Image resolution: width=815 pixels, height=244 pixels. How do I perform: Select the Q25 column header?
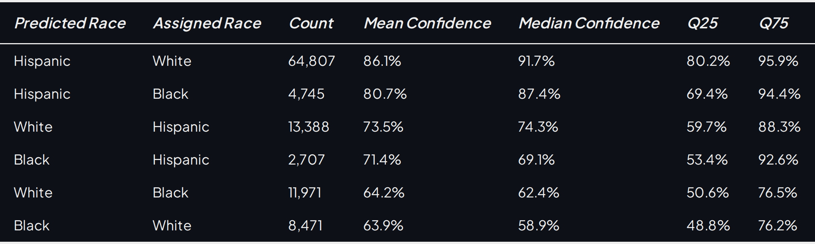[x=702, y=23]
